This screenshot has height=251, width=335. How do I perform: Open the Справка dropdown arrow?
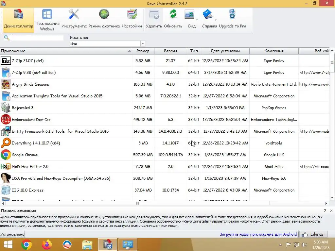(216, 20)
